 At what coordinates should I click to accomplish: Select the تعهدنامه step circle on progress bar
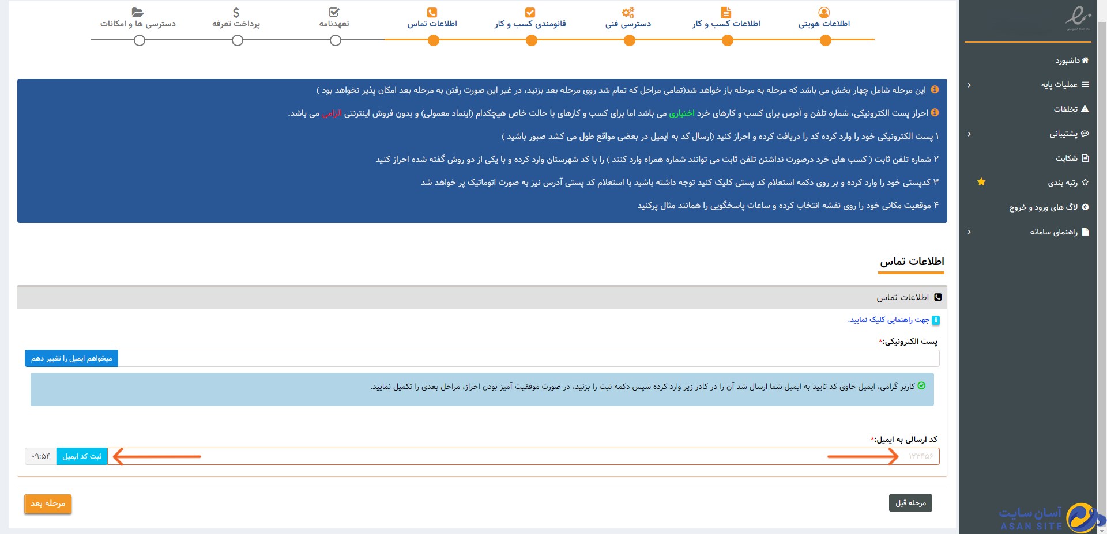(x=336, y=40)
